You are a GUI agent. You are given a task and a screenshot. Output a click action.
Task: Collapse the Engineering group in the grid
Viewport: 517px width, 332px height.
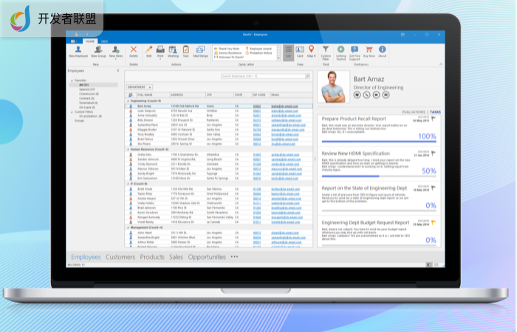pos(127,100)
